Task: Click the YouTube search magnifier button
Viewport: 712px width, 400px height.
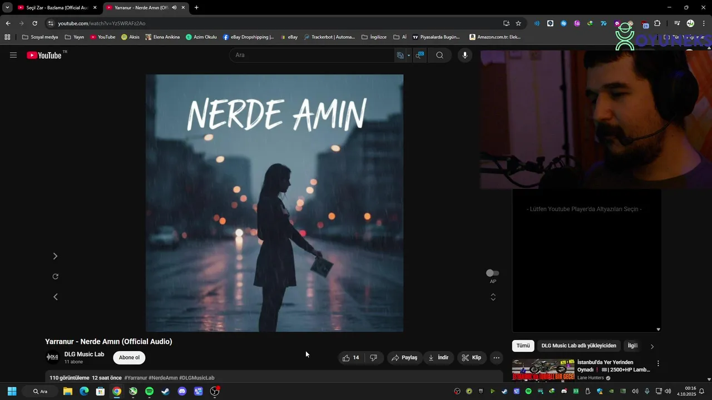Action: (x=439, y=55)
